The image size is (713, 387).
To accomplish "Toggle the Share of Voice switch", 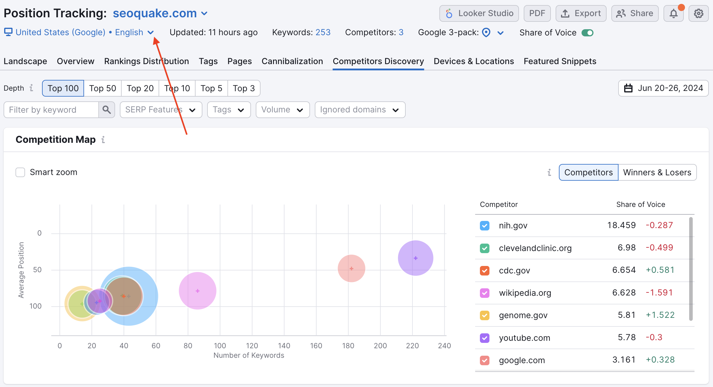I will click(x=588, y=32).
